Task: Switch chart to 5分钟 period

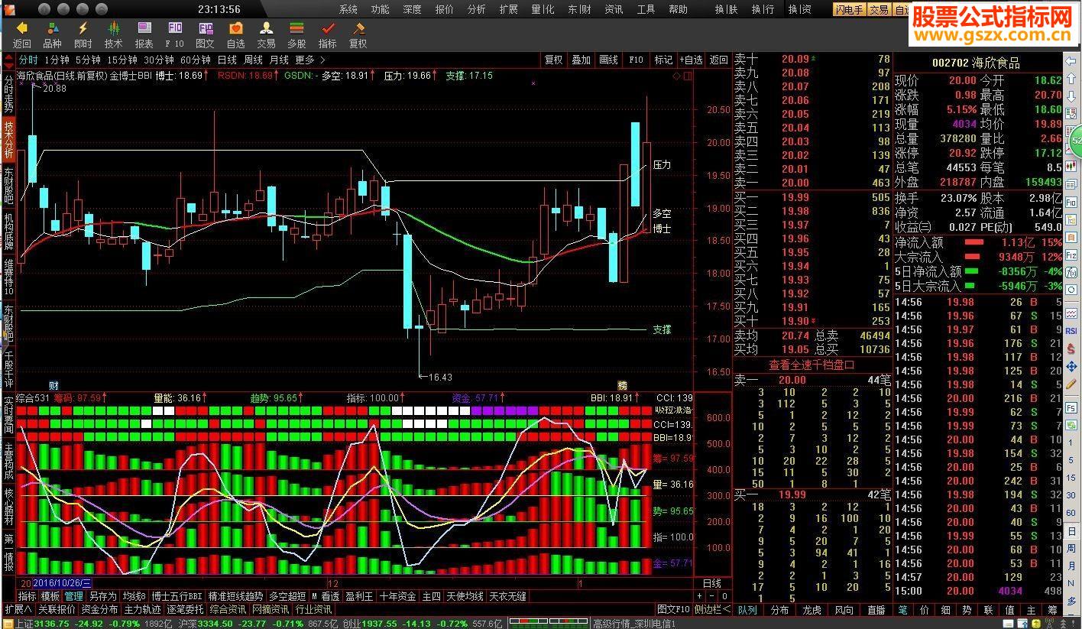Action: click(88, 60)
